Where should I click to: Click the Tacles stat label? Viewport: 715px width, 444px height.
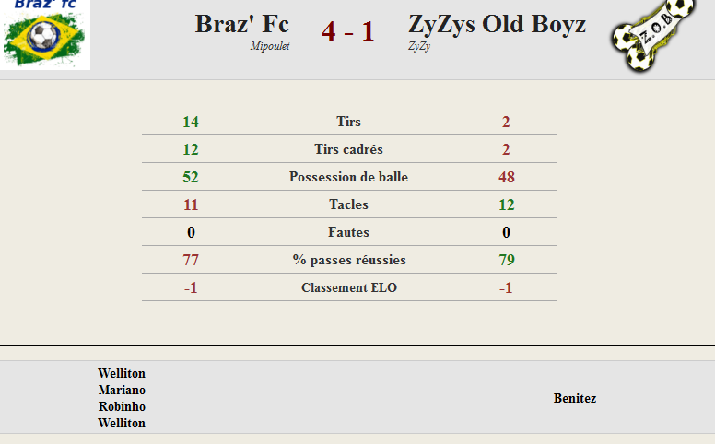pos(349,204)
